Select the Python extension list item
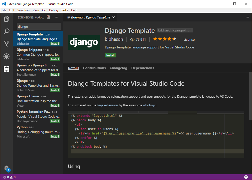 (38, 132)
